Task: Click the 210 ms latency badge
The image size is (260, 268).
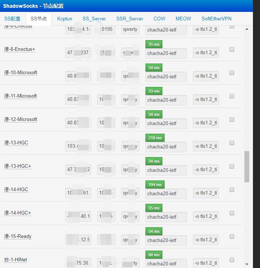Action: pyautogui.click(x=155, y=138)
